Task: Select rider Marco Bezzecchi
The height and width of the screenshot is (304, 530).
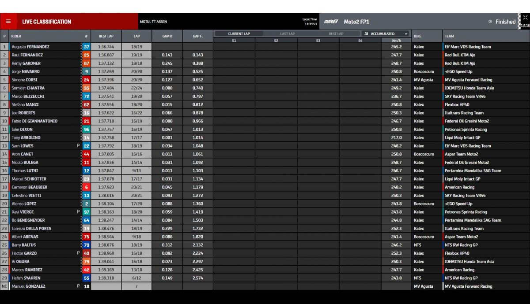Action: pyautogui.click(x=28, y=96)
